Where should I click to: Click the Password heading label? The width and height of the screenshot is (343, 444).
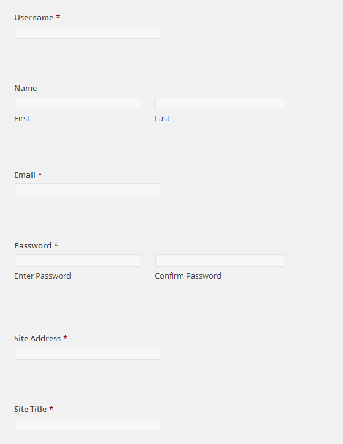[x=33, y=246]
